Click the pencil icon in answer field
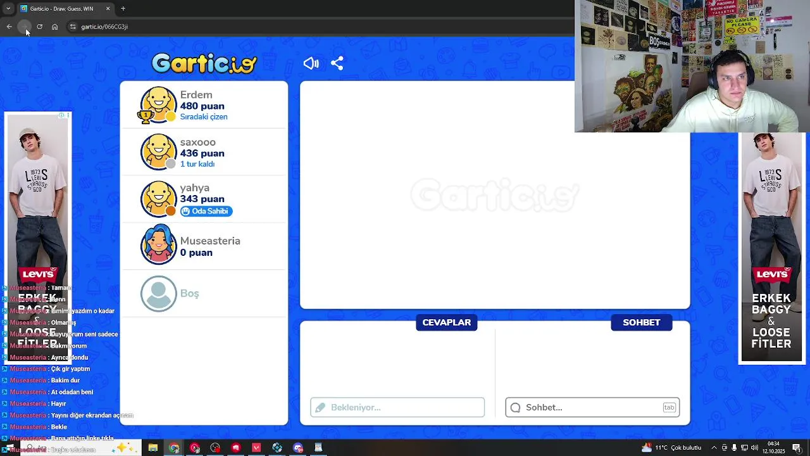The width and height of the screenshot is (810, 456). click(320, 407)
